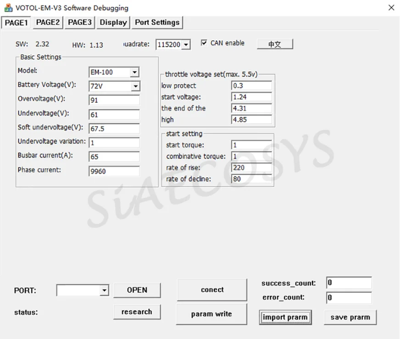
Task: Click the end of throttle field 4.31
Action: click(x=251, y=108)
